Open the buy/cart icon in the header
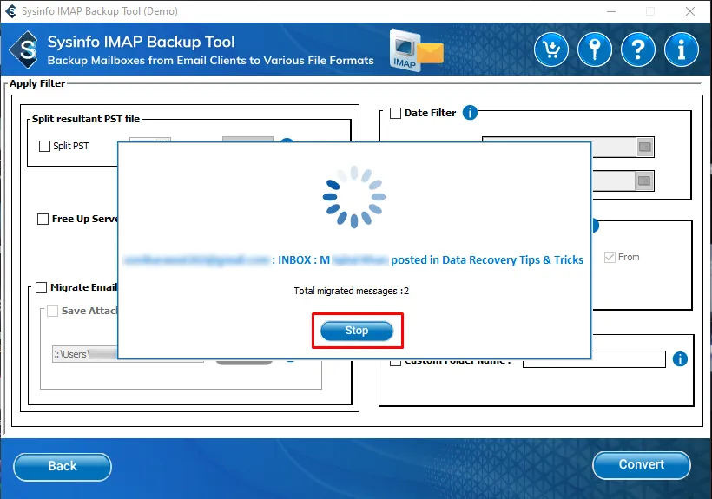 (551, 49)
